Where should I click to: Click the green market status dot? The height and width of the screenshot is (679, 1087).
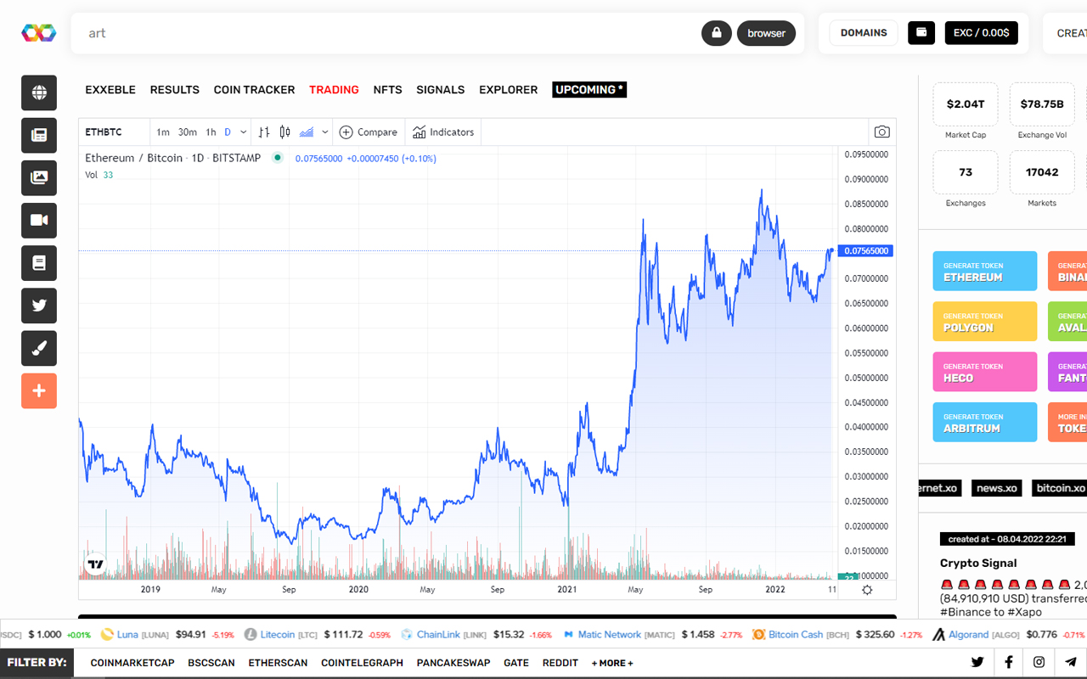[x=278, y=157]
